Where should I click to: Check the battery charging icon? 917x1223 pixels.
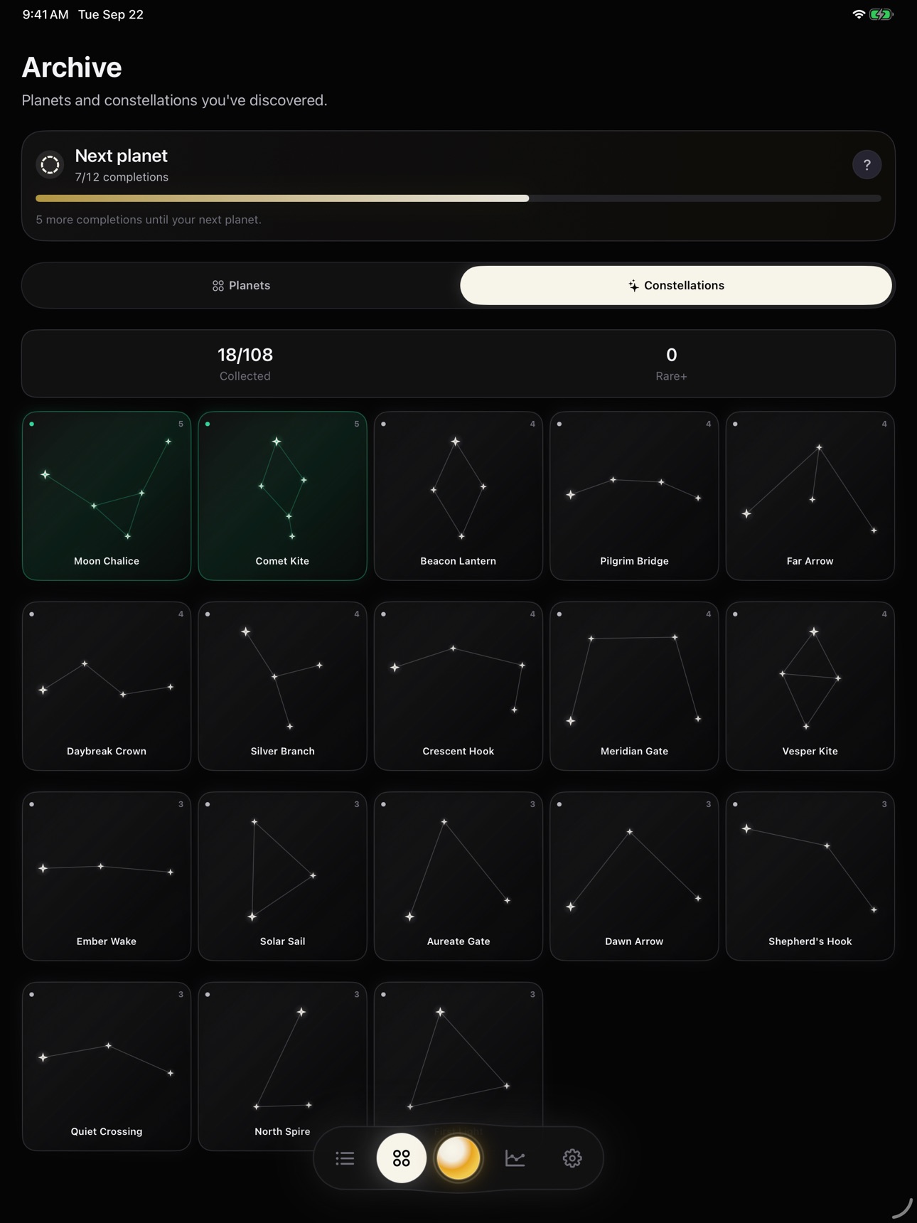click(881, 14)
